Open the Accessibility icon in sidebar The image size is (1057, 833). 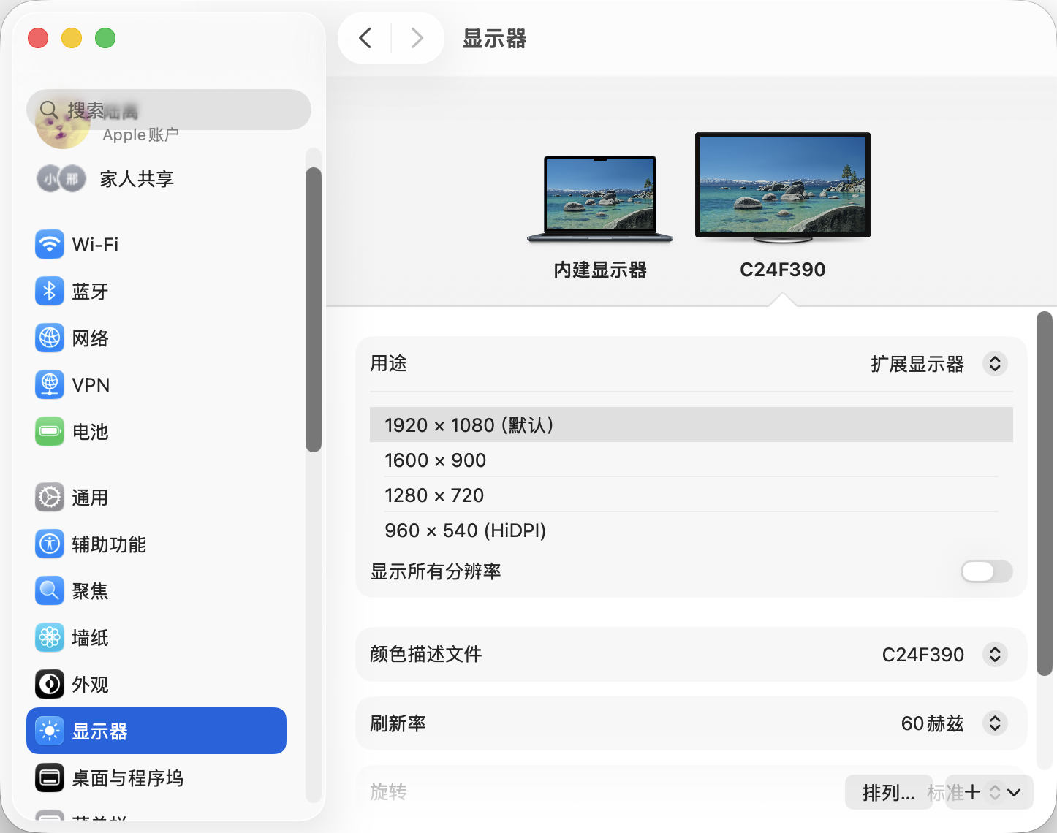pos(50,544)
